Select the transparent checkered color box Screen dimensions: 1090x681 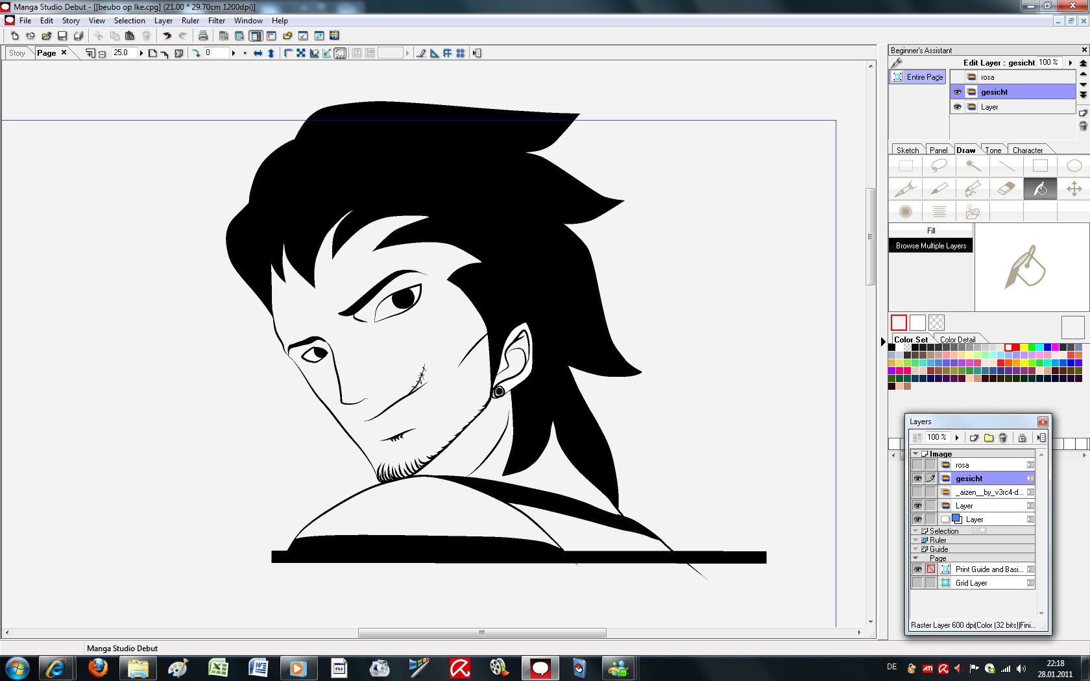(936, 322)
